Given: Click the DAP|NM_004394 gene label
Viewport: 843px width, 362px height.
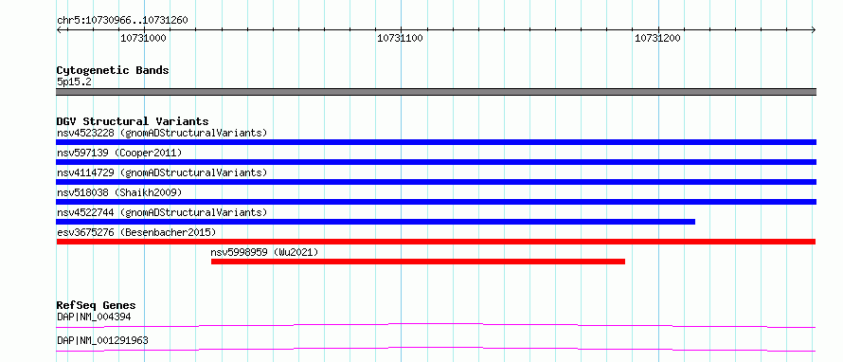Looking at the screenshot, I should pyautogui.click(x=94, y=317).
